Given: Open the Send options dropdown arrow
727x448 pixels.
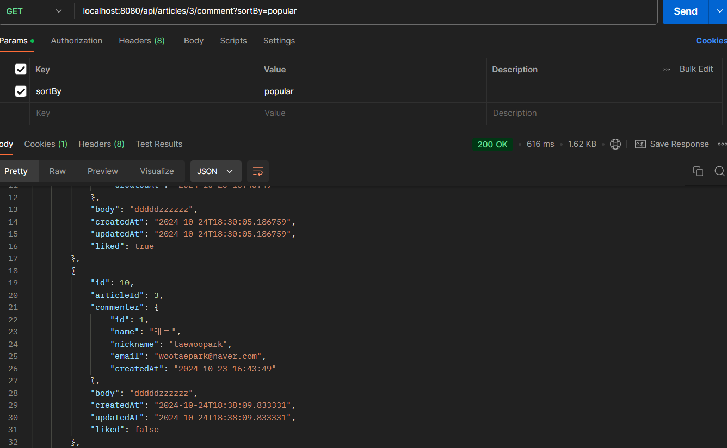Looking at the screenshot, I should click(x=718, y=11).
